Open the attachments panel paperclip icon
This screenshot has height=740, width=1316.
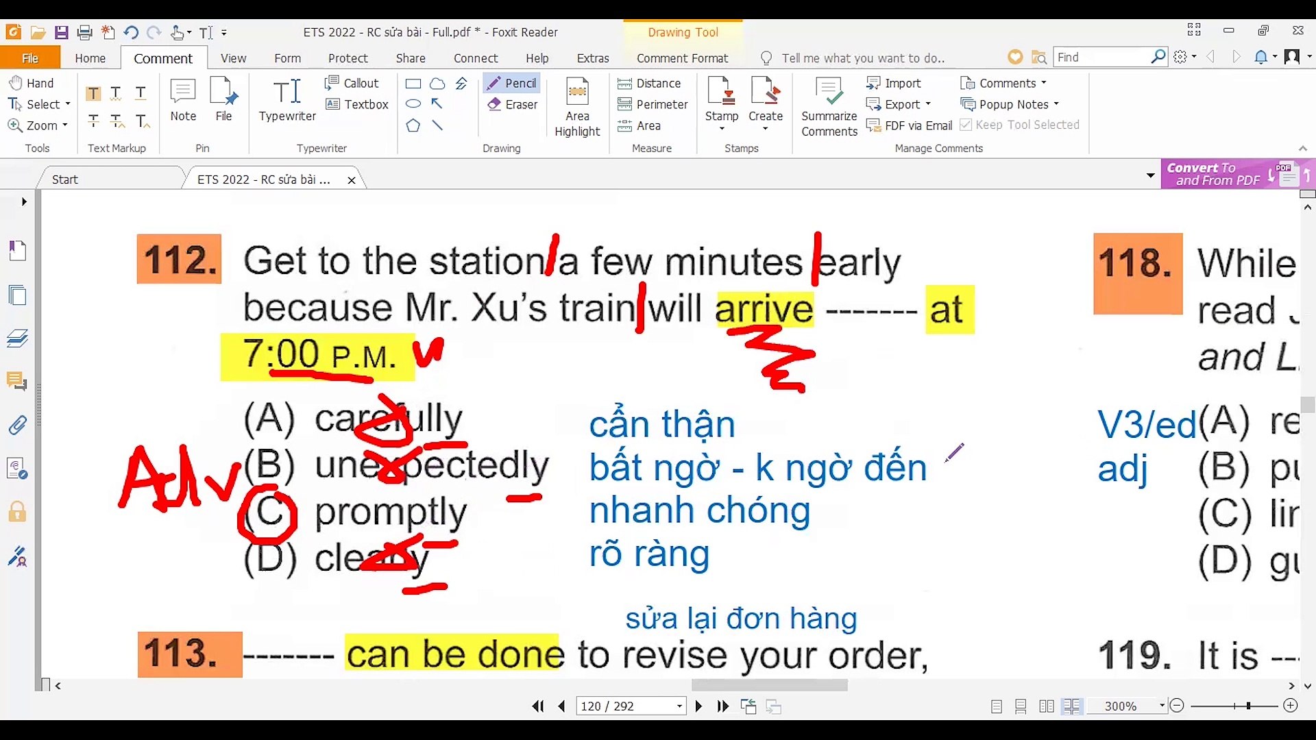click(17, 425)
